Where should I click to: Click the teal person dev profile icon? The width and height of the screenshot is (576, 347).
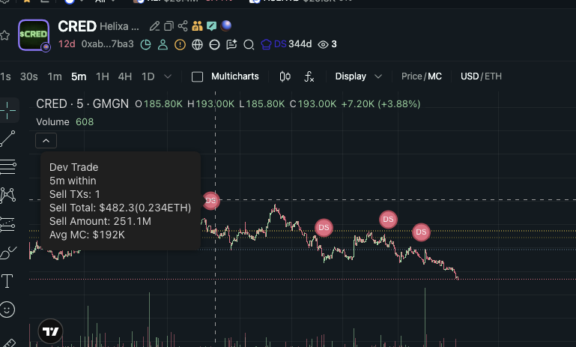[163, 44]
